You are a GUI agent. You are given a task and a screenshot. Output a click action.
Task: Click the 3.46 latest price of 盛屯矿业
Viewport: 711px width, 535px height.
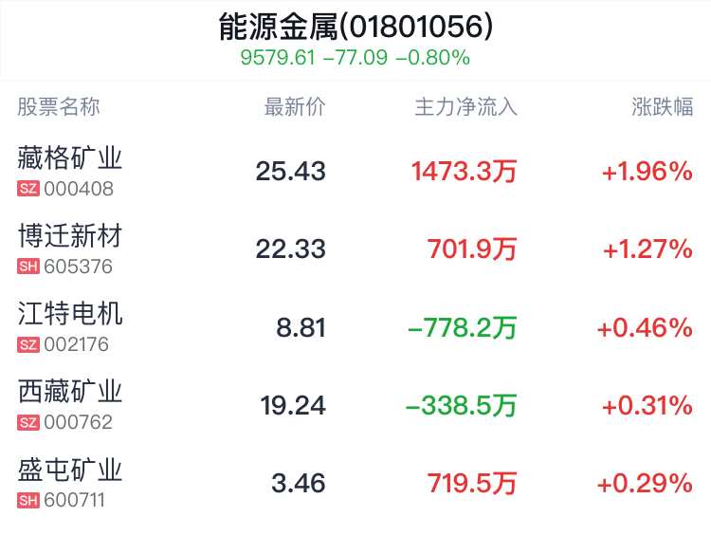click(299, 483)
